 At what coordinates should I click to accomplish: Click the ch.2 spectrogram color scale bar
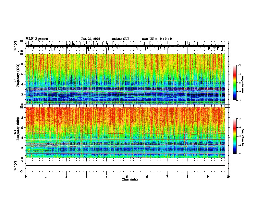point(235,136)
